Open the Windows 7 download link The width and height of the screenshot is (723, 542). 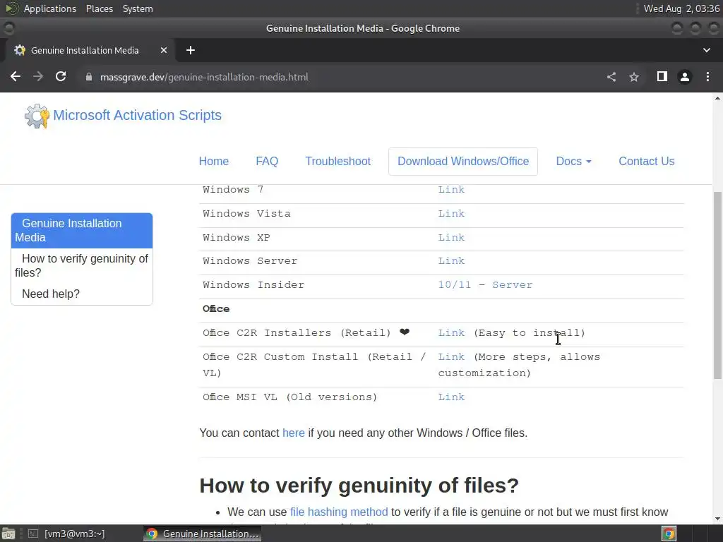tap(451, 189)
